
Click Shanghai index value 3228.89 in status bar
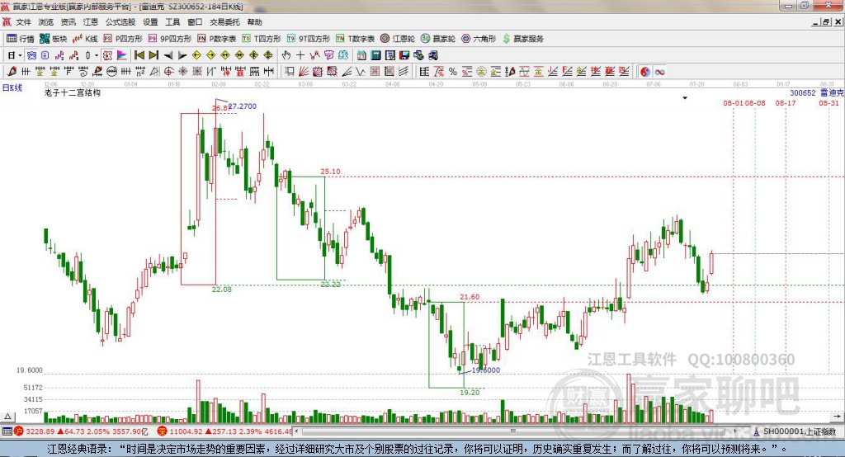click(40, 431)
